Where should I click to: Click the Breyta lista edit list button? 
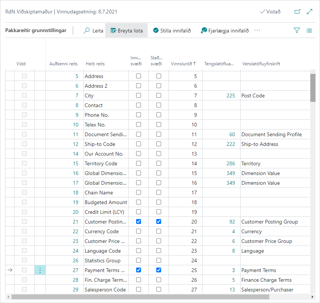coord(126,31)
